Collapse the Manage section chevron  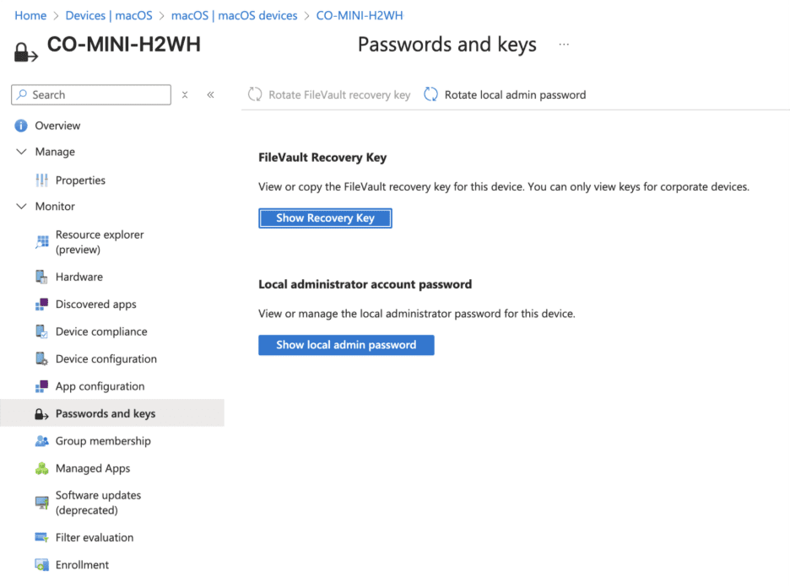click(21, 152)
